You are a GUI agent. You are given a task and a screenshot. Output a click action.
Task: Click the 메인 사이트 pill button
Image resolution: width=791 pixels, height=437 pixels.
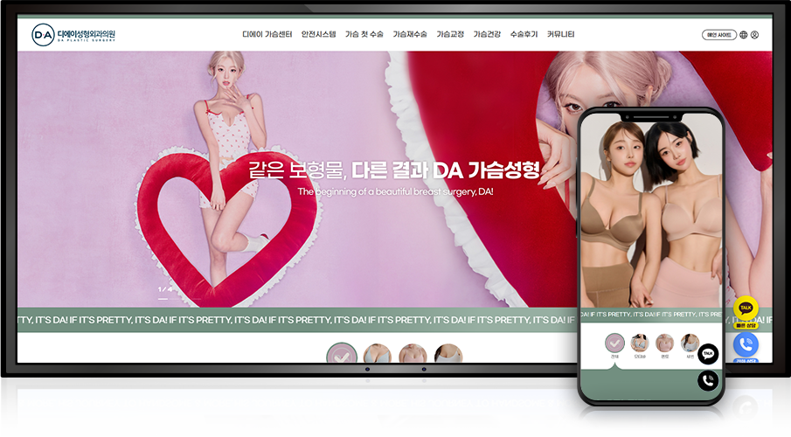[x=718, y=35]
